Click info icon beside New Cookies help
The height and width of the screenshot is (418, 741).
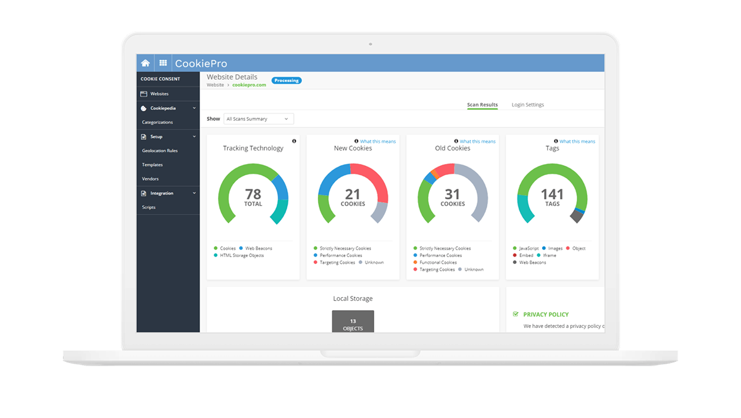[x=356, y=141]
